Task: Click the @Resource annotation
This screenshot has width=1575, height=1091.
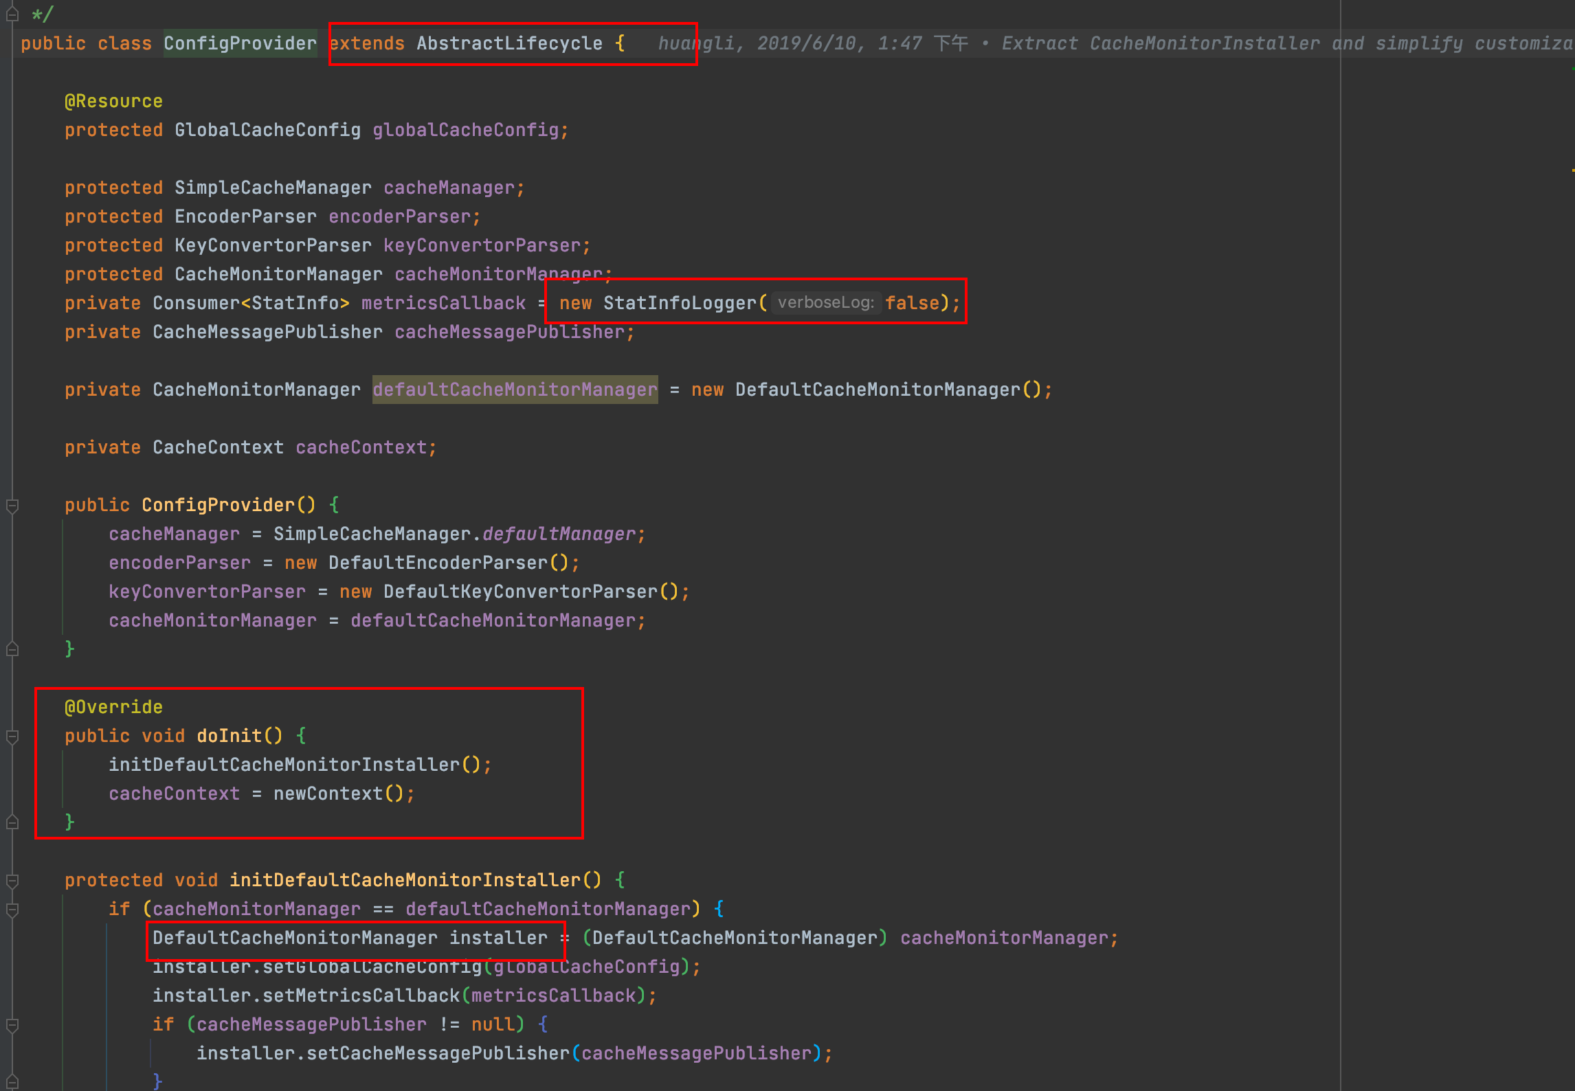Action: click(x=113, y=101)
